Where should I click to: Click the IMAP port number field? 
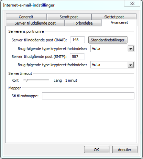[x=78, y=40]
